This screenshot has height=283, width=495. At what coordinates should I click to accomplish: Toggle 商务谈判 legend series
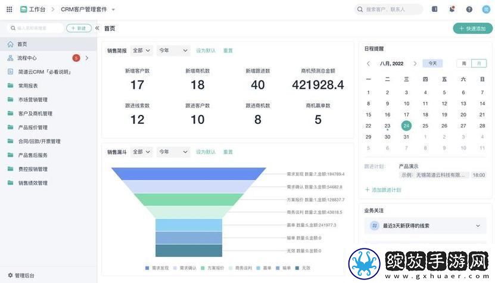pos(240,268)
